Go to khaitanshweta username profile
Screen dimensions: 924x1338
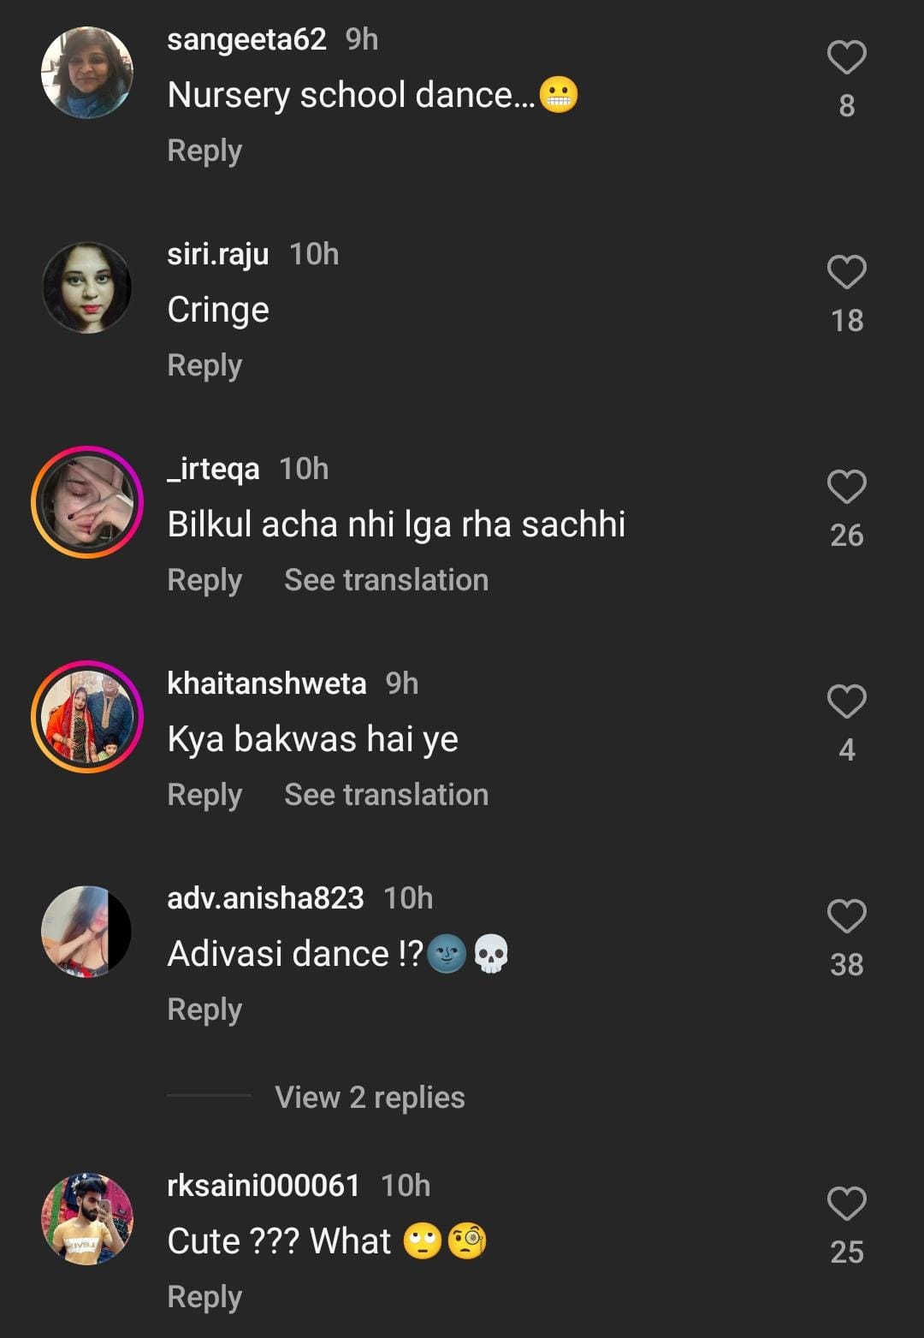pos(266,684)
